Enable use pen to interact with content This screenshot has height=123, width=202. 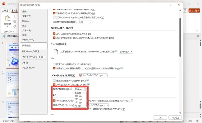54,64
